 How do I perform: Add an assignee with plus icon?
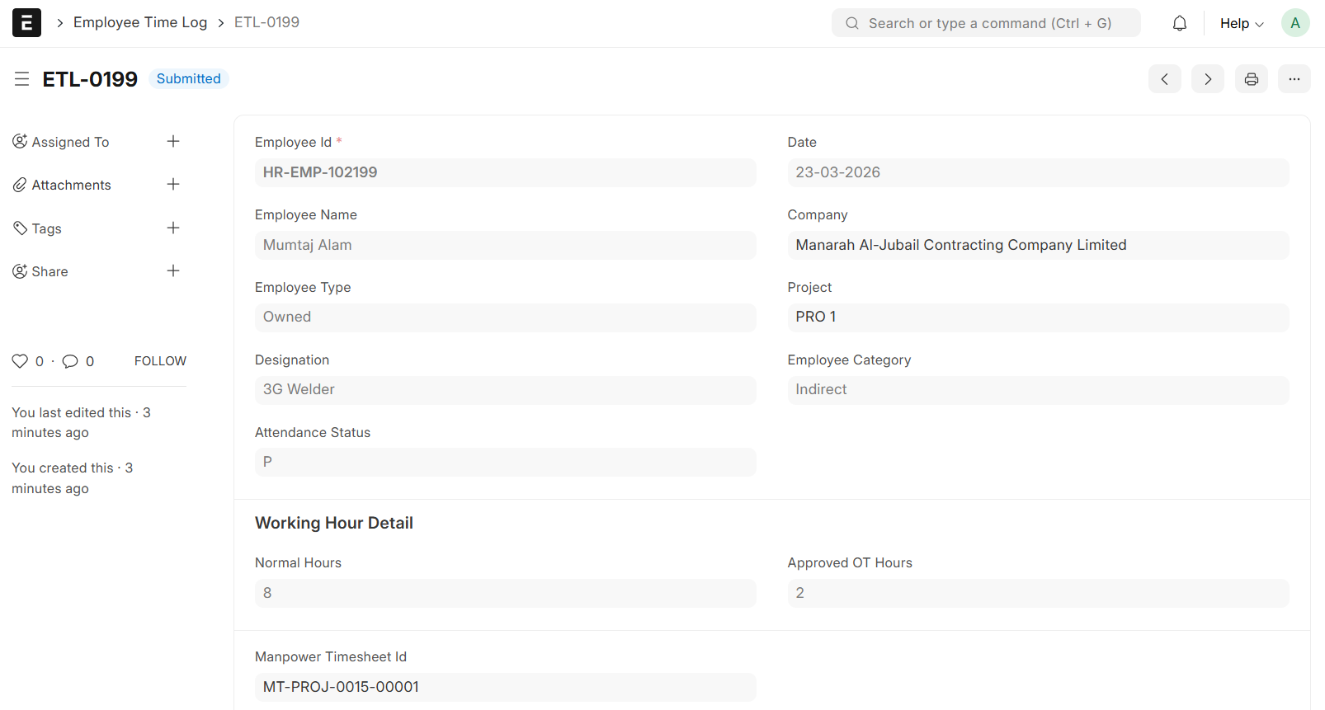point(173,142)
